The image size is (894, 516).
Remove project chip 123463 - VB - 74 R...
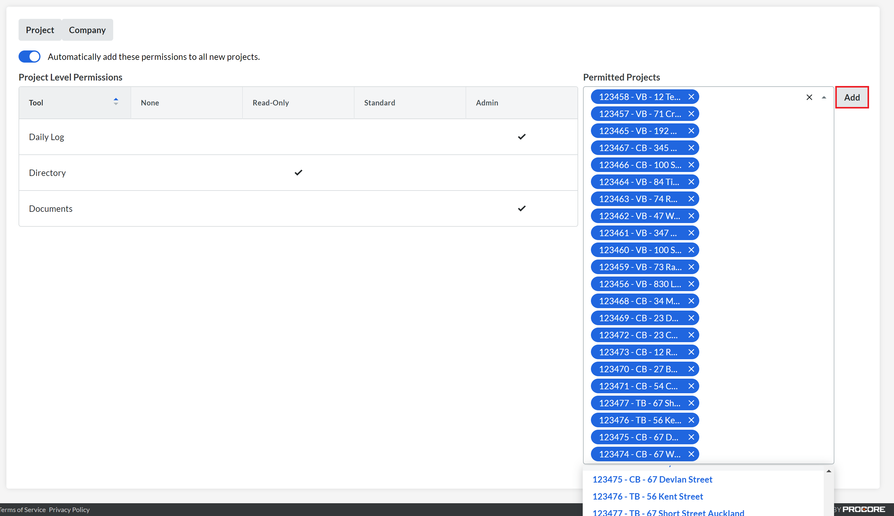pyautogui.click(x=691, y=199)
